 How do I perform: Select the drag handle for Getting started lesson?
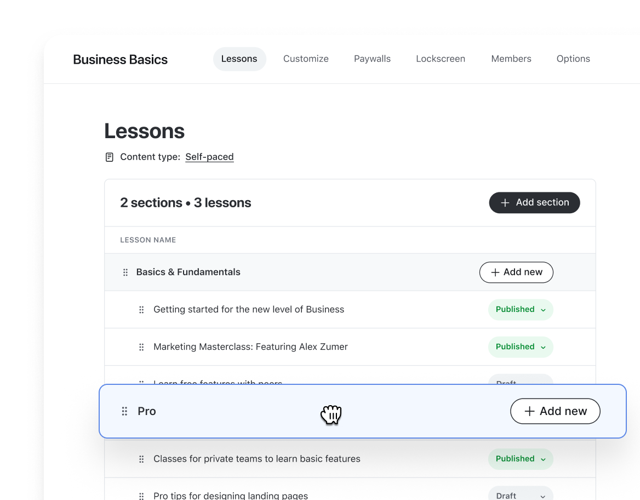click(x=141, y=309)
